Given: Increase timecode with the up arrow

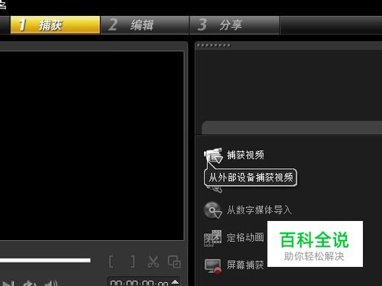Looking at the screenshot, I should click(175, 281).
